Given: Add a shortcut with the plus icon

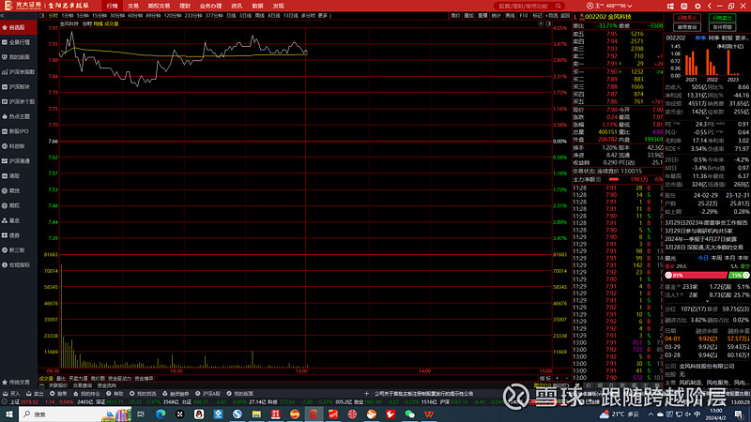Looking at the screenshot, I should pyautogui.click(x=366, y=394).
